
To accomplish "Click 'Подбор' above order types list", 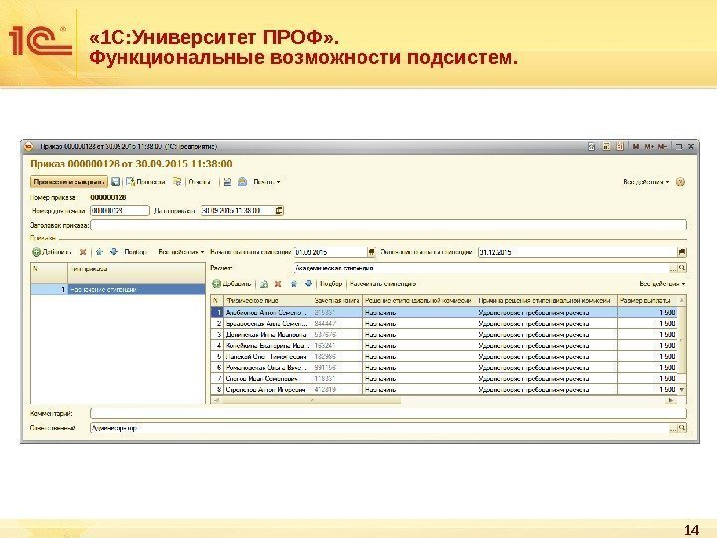I will [x=135, y=252].
